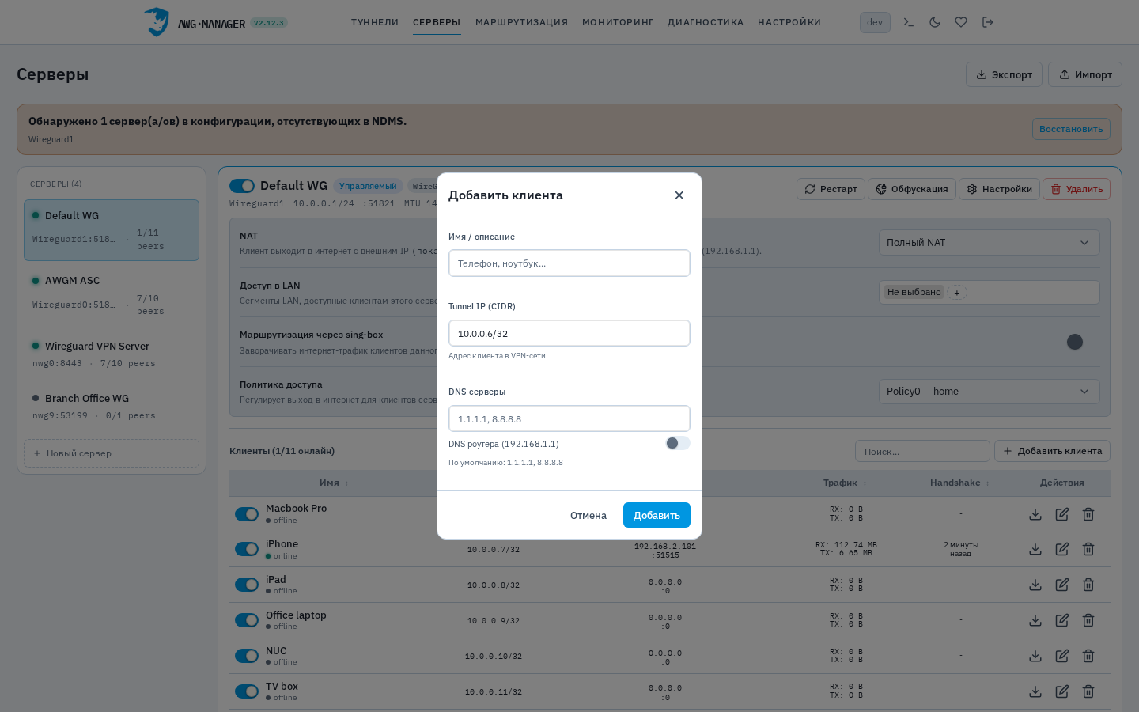Disable the TV box client toggle
The height and width of the screenshot is (712, 1139).
tap(247, 691)
